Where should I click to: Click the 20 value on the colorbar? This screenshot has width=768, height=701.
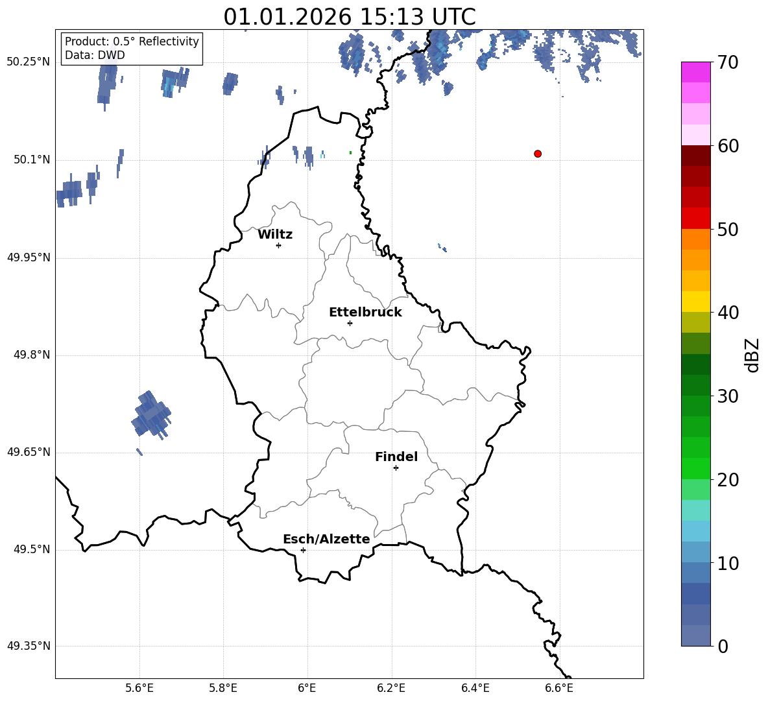(728, 480)
